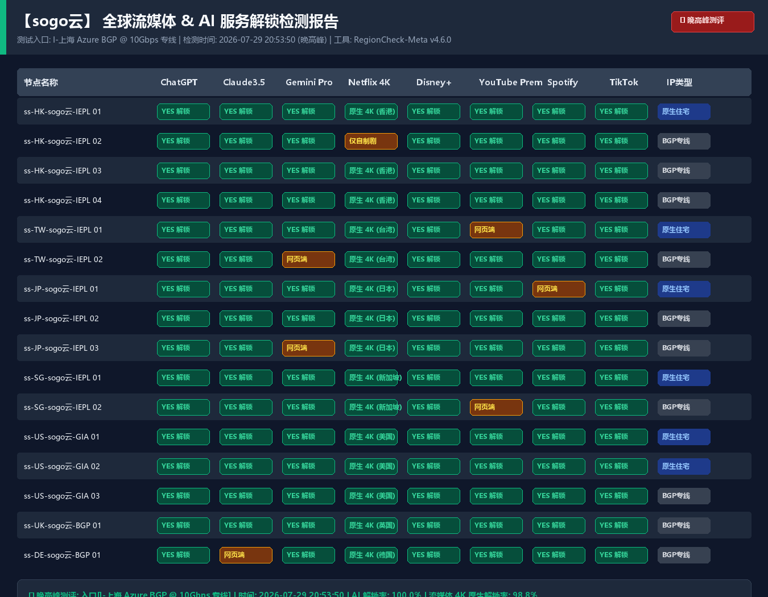Select node ss-UK-sogo云-BGP 01
Image resolution: width=768 pixels, height=597 pixels.
(63, 525)
